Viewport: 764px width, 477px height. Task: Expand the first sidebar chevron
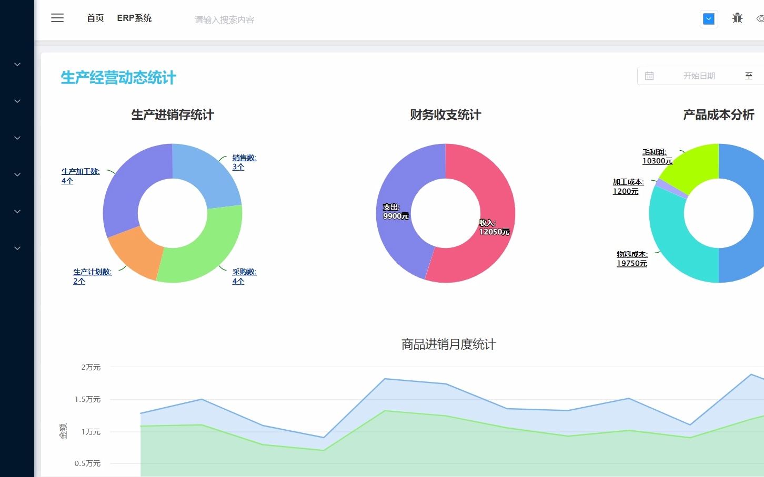(x=17, y=64)
